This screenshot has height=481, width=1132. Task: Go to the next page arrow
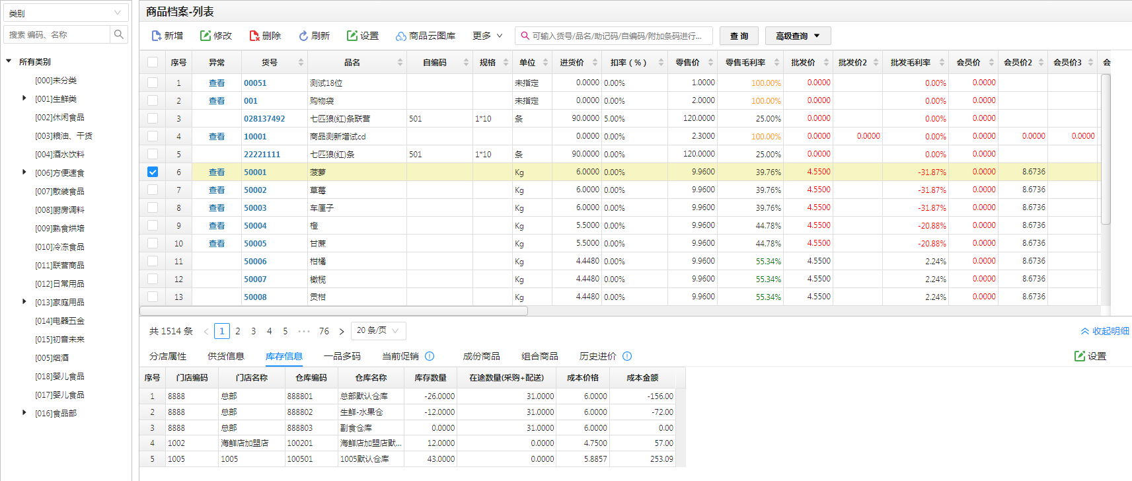pos(342,331)
